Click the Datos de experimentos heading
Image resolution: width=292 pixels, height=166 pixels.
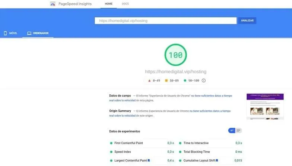pyautogui.click(x=124, y=131)
